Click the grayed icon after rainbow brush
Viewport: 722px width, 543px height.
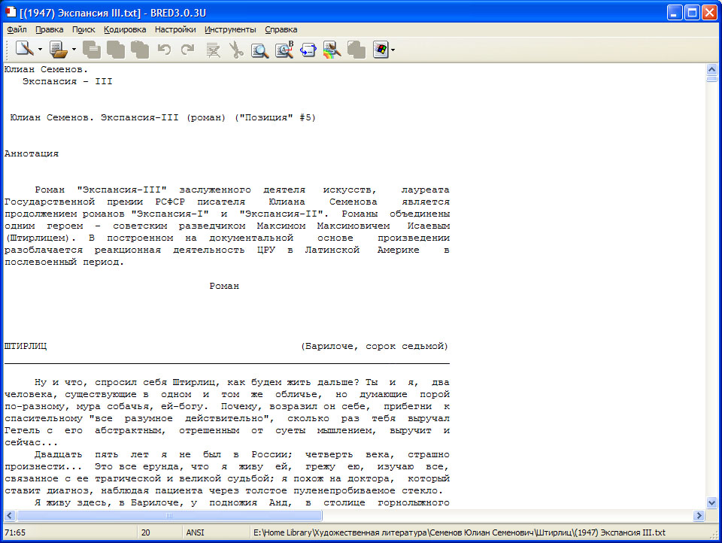pyautogui.click(x=356, y=50)
